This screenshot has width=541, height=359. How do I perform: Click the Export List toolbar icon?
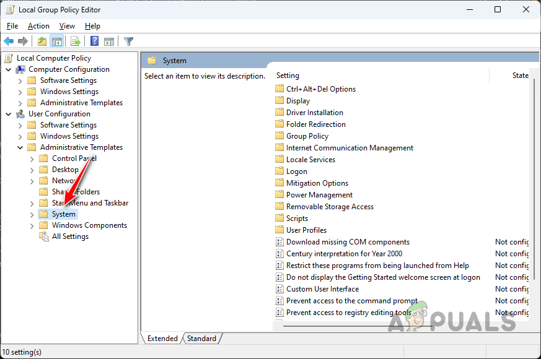point(75,41)
